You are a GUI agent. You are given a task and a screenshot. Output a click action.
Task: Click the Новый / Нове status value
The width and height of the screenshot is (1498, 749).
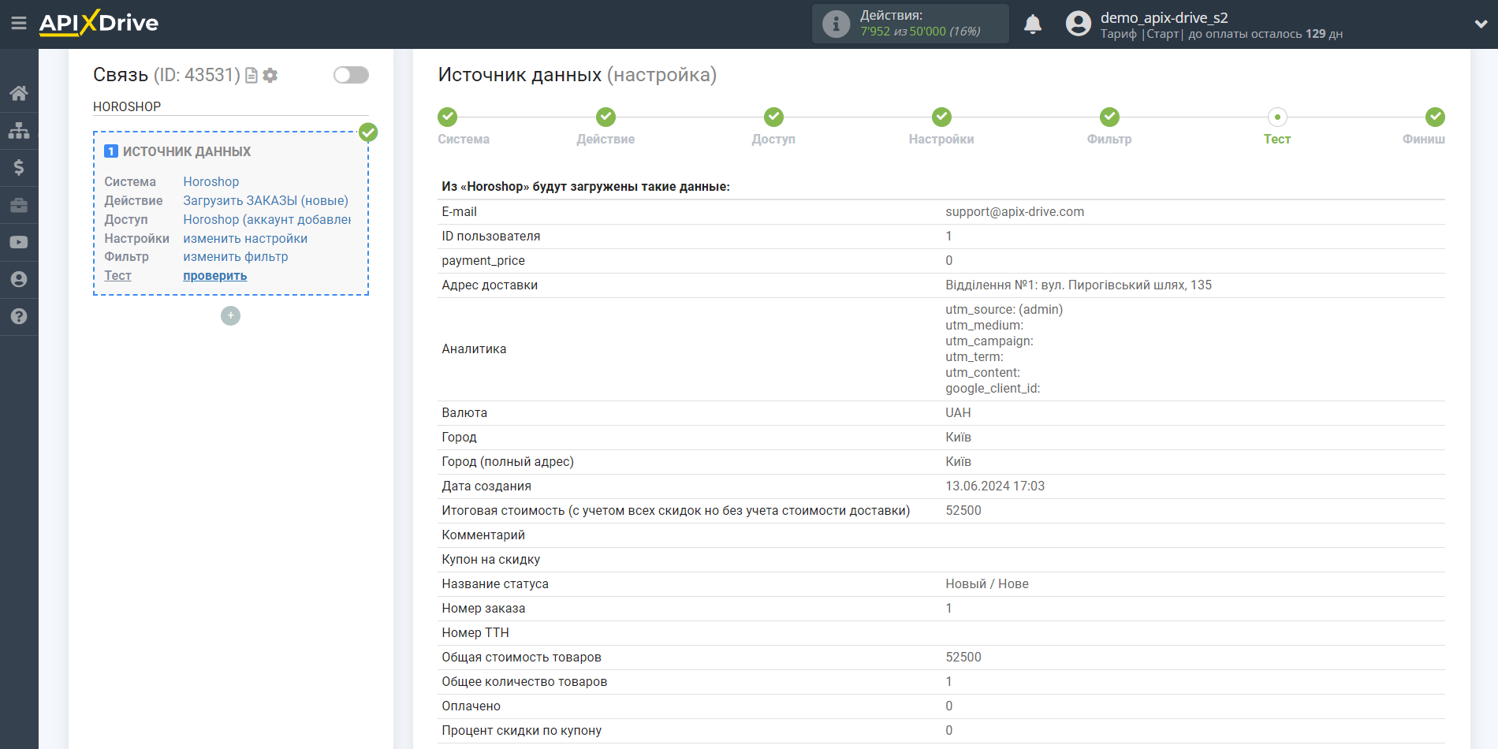point(987,583)
